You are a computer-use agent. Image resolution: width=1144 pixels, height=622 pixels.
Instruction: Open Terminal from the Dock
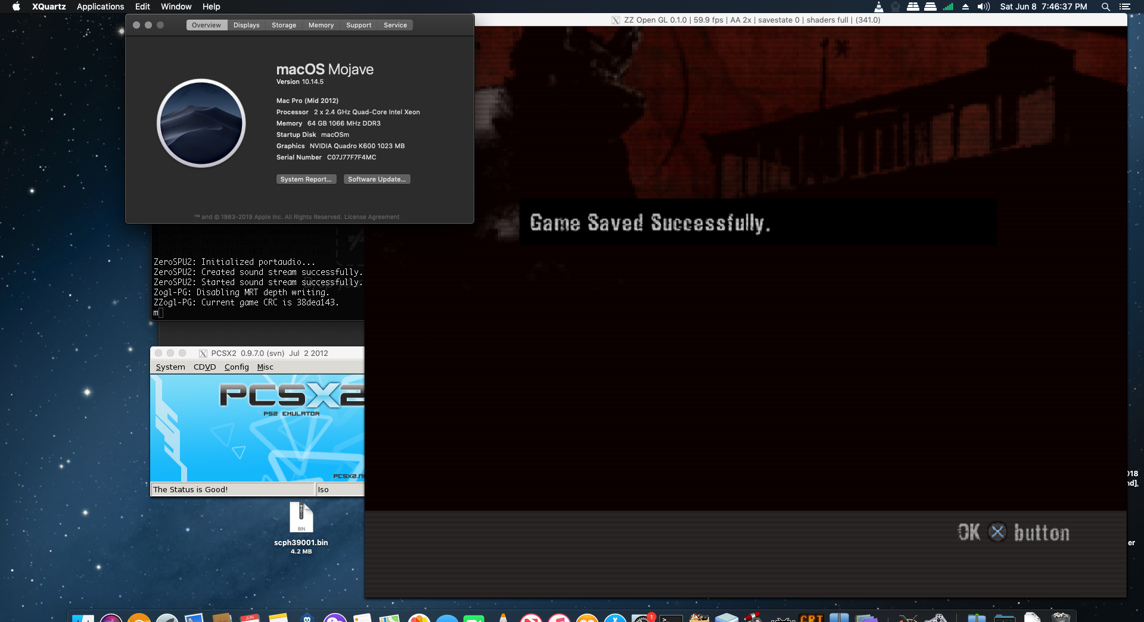pos(671,618)
